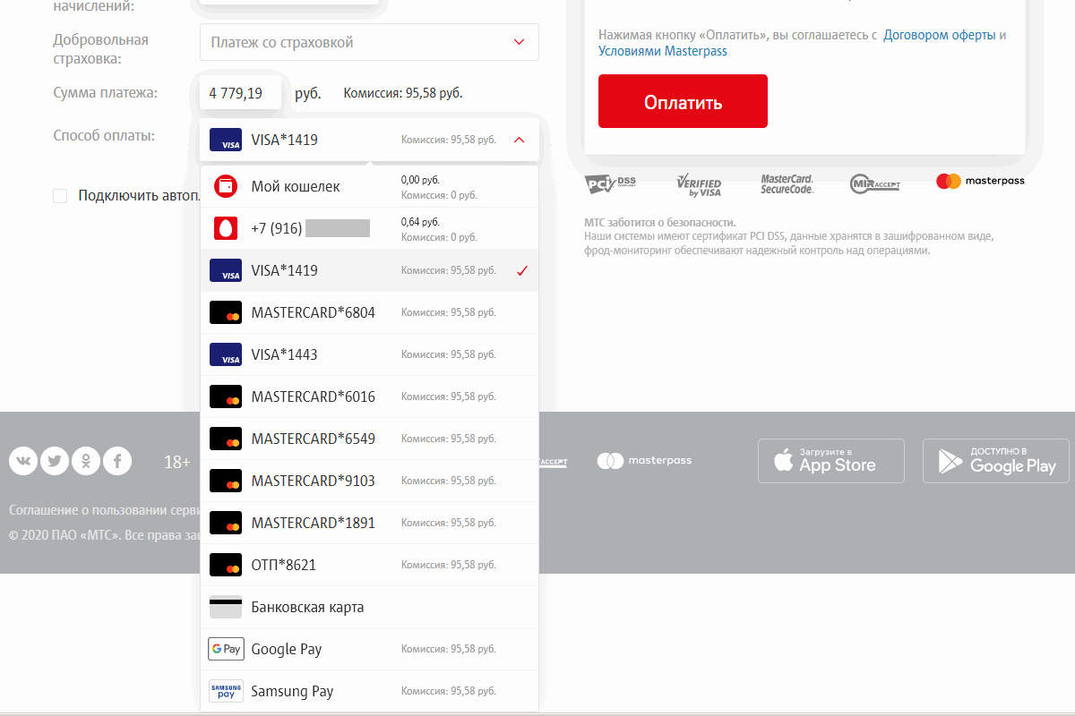Click the Банковская карта card icon
Image resolution: width=1075 pixels, height=716 pixels.
[226, 607]
